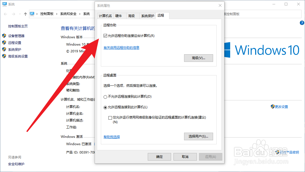Image resolution: width=305 pixels, height=172 pixels.
Task: Minimize the System window
Action: (274, 4)
